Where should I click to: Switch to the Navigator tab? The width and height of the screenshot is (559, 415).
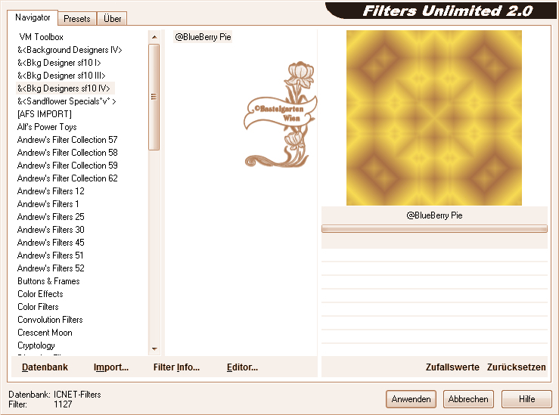pos(33,18)
